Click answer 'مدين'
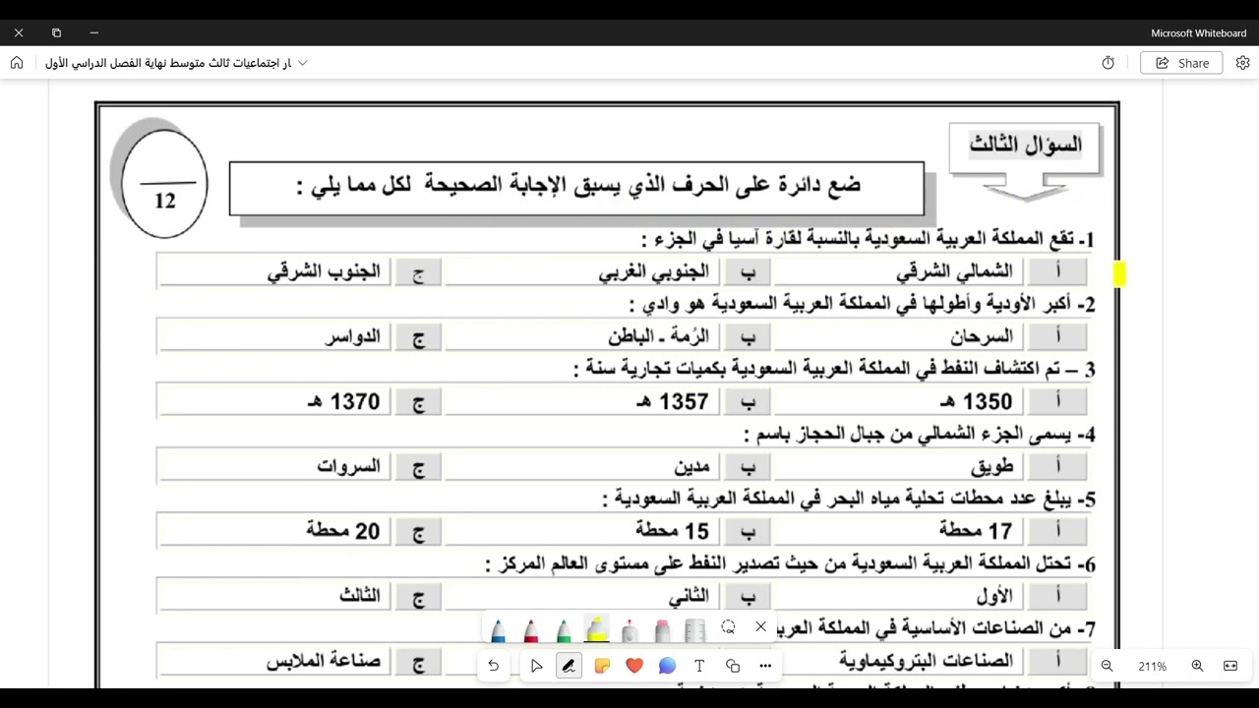Screen dimensions: 1259x708 (x=691, y=466)
